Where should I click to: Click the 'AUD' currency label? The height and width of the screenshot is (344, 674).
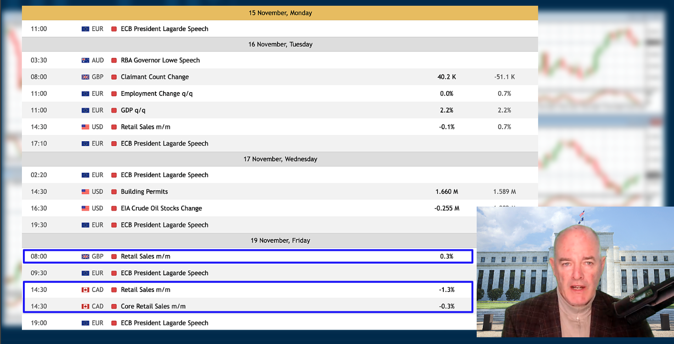98,60
